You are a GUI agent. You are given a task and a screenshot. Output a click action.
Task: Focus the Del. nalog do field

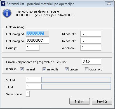[x=37, y=41]
